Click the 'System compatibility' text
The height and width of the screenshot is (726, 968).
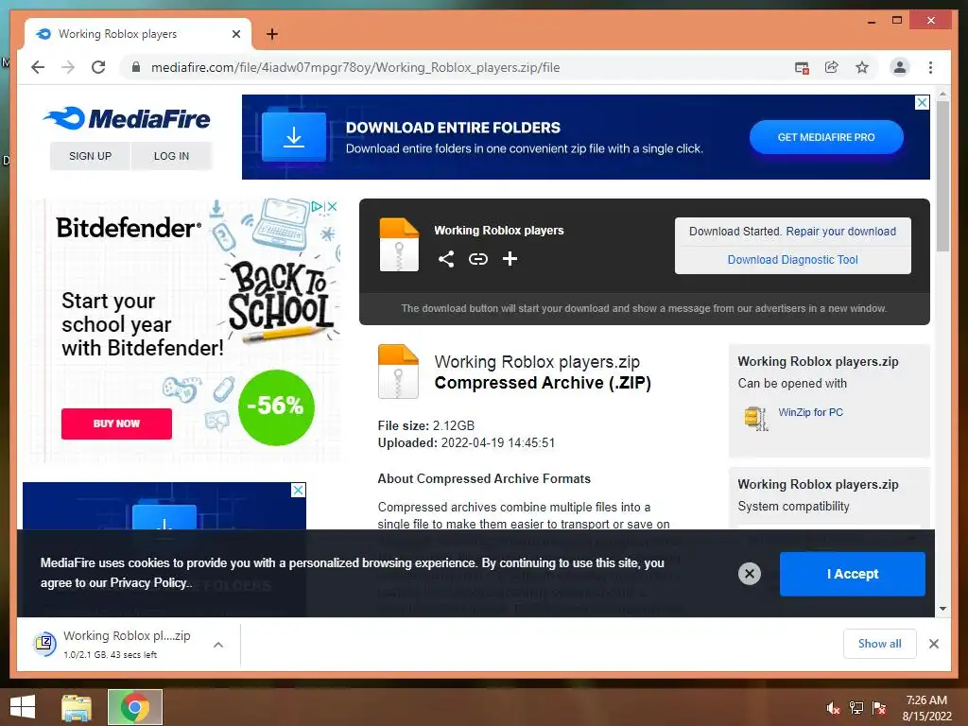coord(793,507)
